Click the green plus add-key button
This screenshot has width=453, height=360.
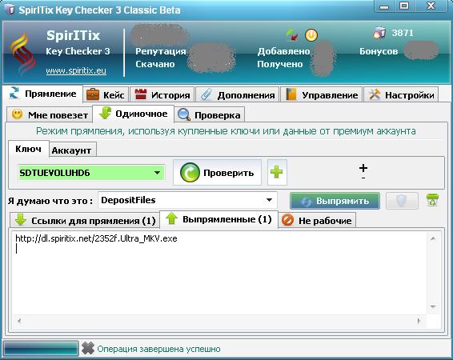pos(277,172)
